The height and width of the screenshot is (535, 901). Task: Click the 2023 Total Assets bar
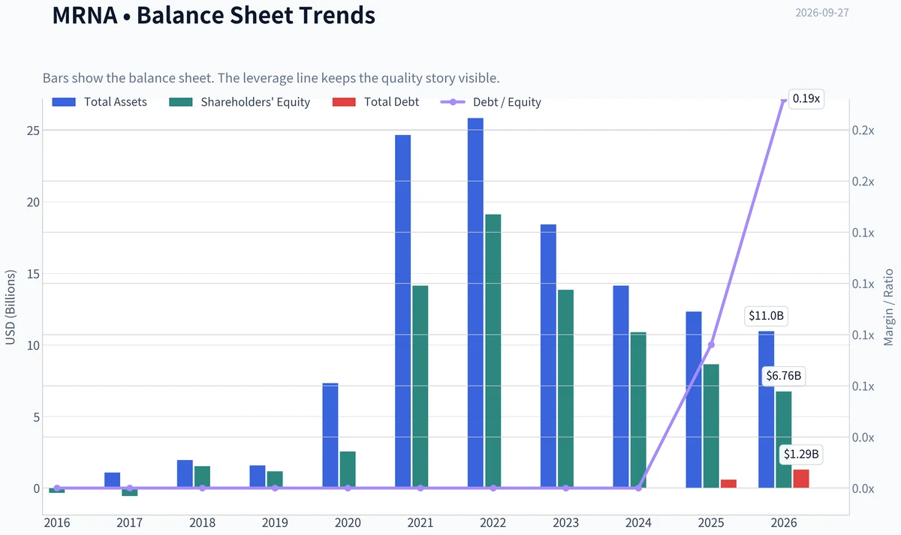click(x=548, y=356)
